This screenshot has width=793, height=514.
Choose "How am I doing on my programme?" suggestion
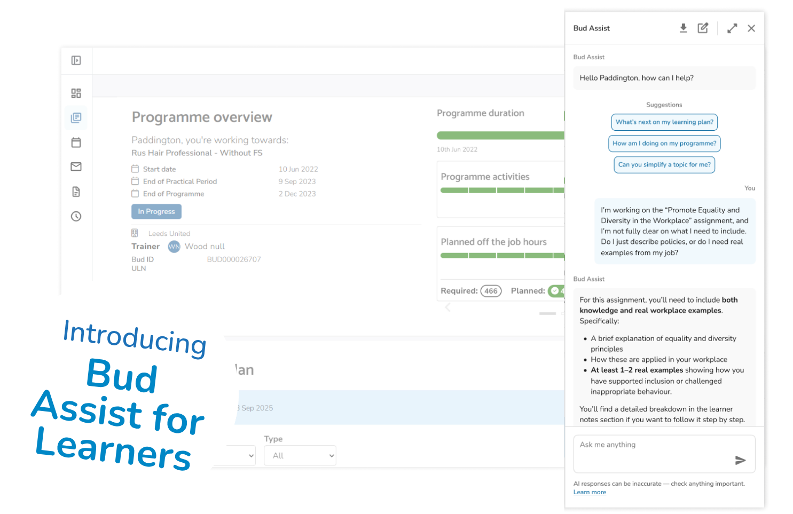coord(664,144)
